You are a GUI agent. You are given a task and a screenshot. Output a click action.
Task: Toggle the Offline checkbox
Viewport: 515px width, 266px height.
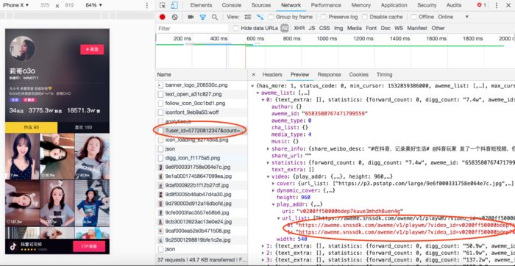pos(413,17)
